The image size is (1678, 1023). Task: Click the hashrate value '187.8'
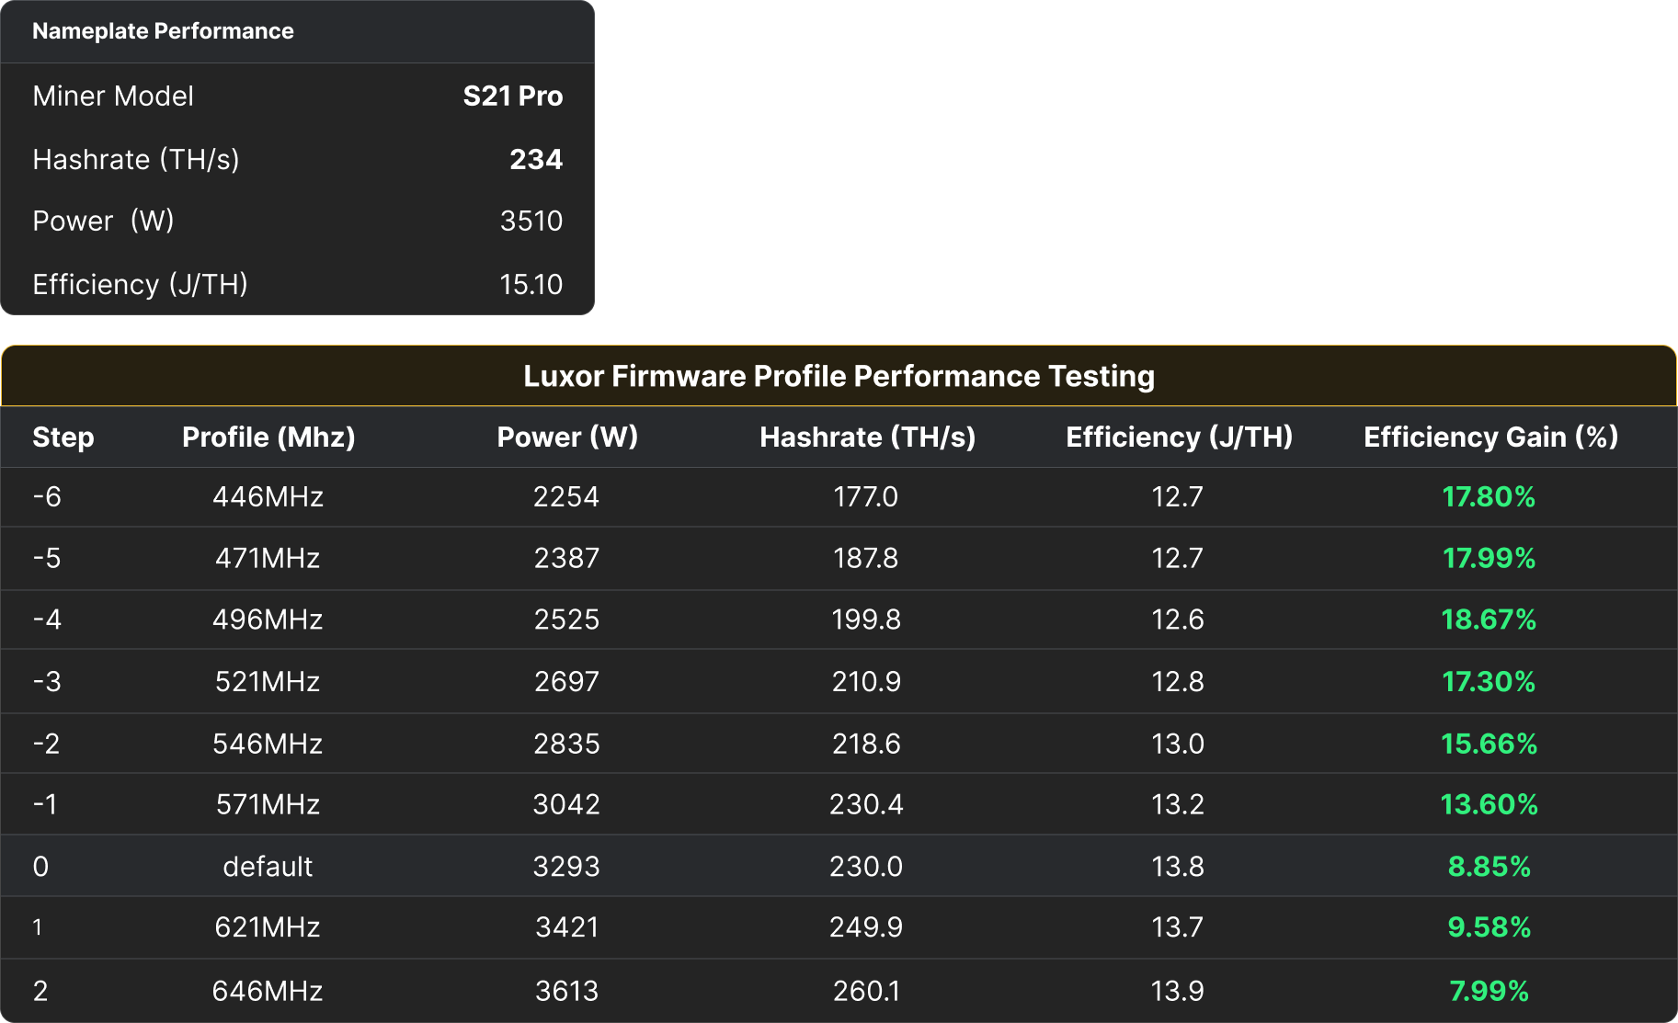click(865, 558)
